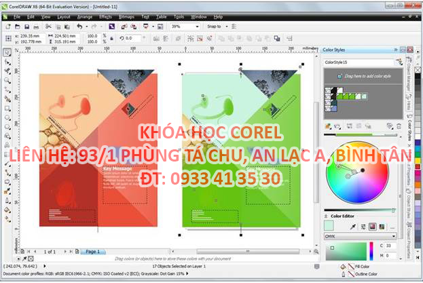Click the C value field showing 33

pos(390,246)
